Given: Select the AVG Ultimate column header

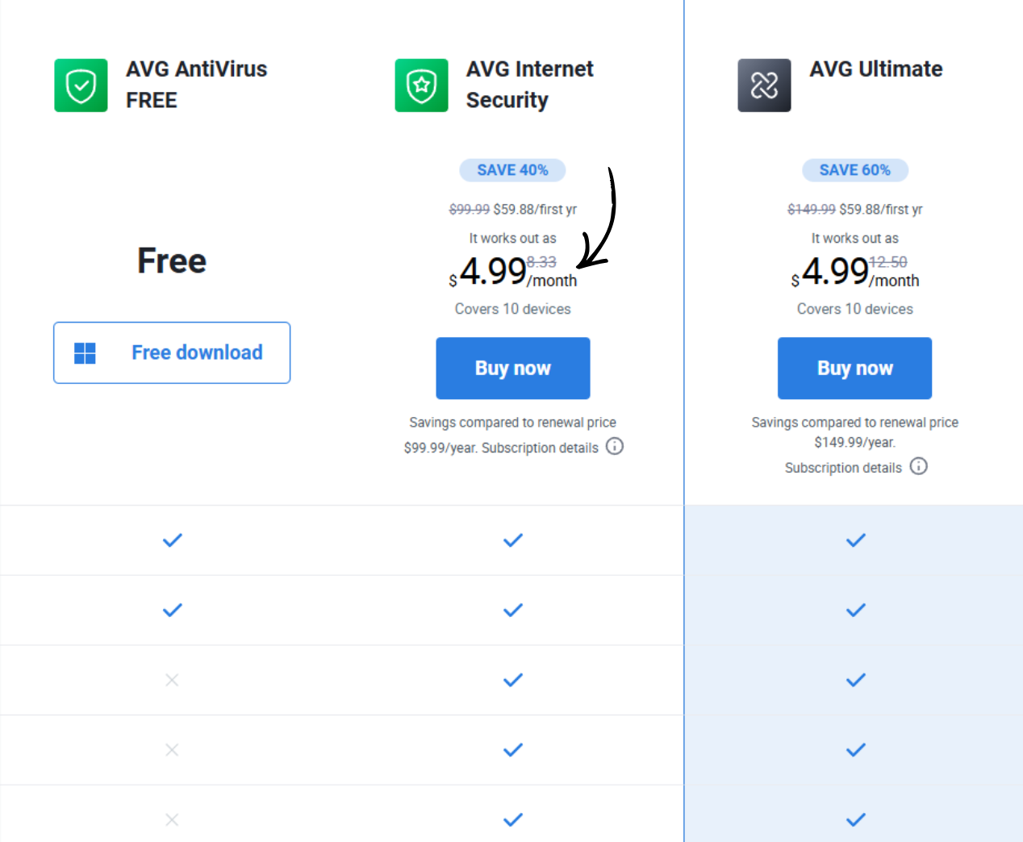Looking at the screenshot, I should [x=876, y=69].
